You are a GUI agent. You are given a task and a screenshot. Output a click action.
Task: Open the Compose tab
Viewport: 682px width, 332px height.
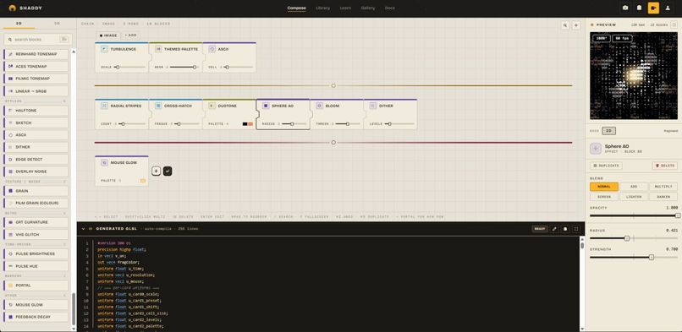coord(297,8)
